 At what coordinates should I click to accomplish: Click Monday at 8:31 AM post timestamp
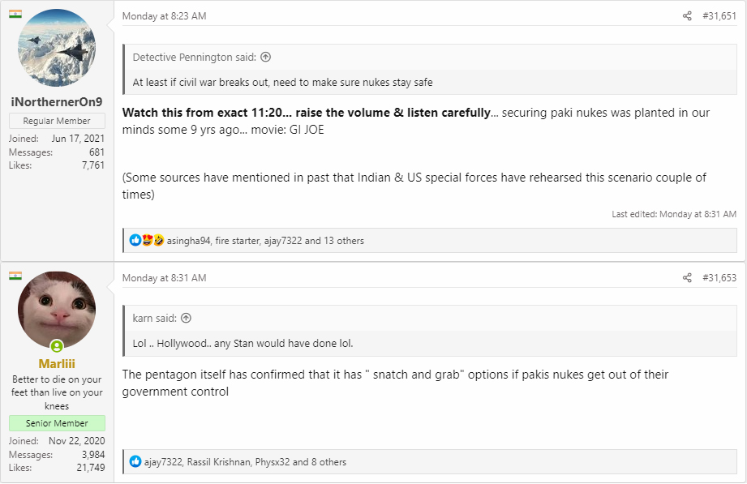pyautogui.click(x=165, y=278)
